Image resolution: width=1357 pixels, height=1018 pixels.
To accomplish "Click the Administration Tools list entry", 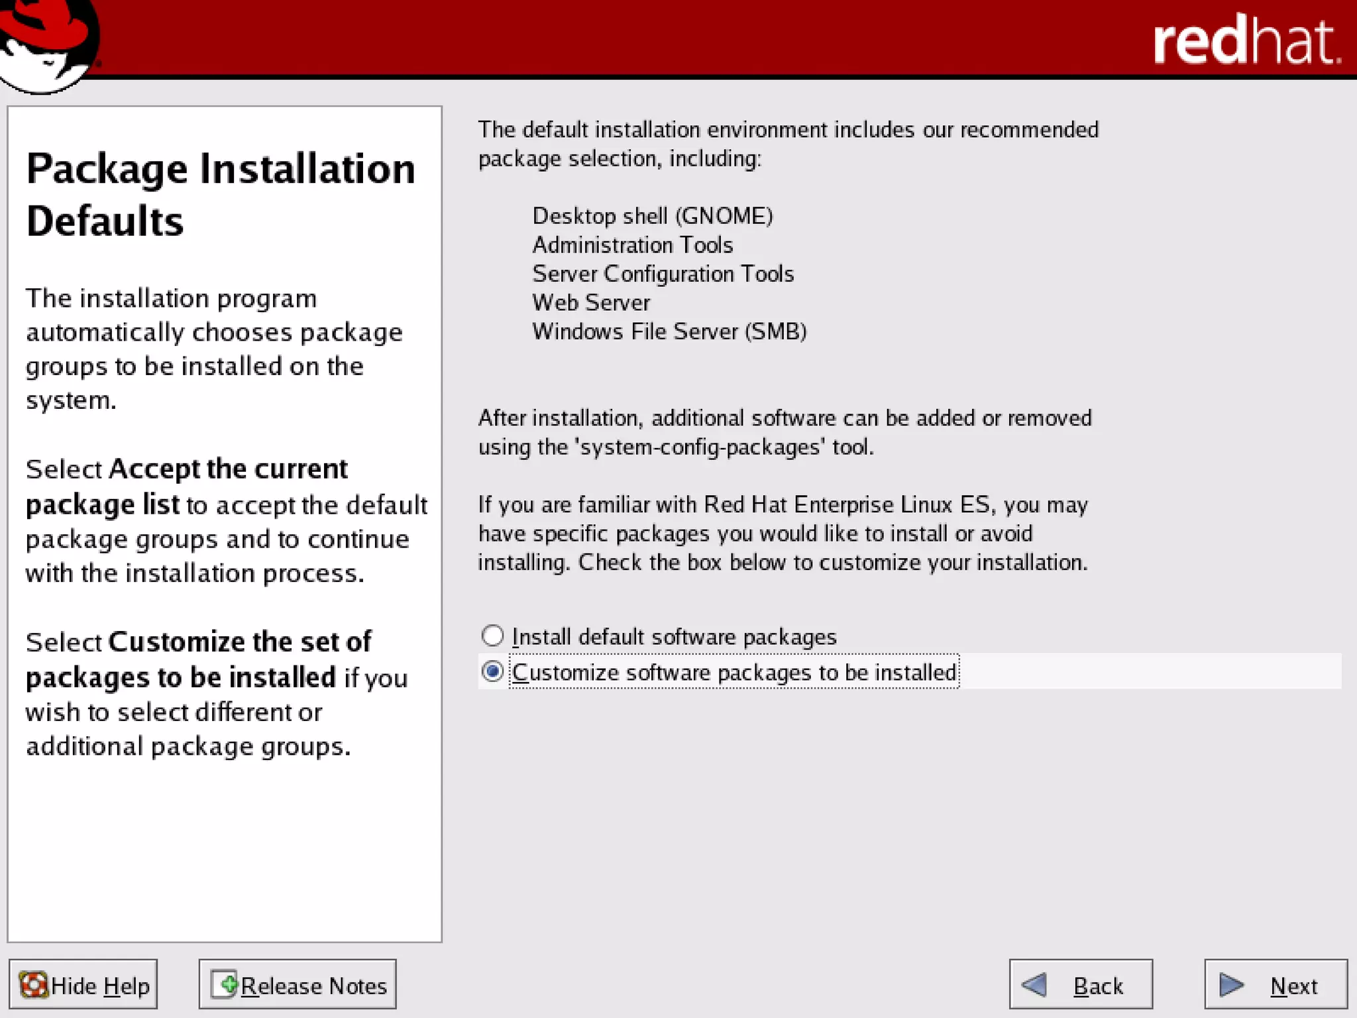I will 633,245.
